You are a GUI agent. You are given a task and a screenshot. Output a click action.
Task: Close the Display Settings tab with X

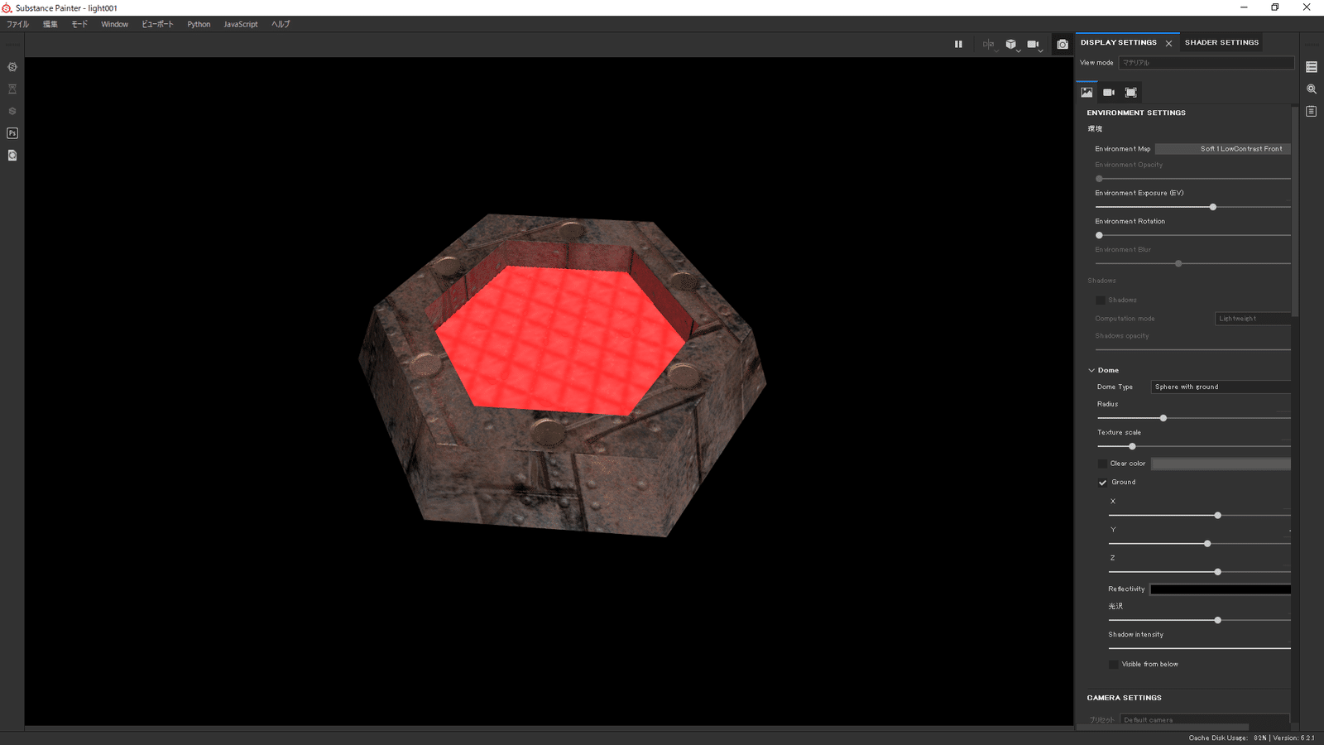1169,43
